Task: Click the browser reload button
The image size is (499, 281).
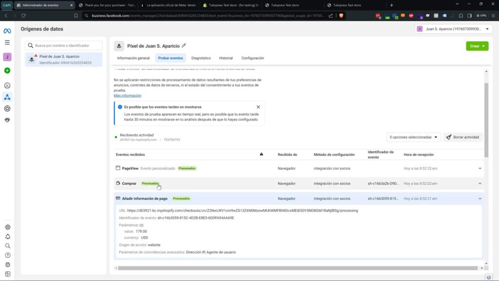Action: coord(23,15)
